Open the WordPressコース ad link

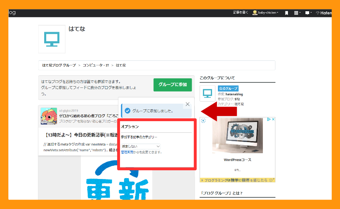(237, 160)
